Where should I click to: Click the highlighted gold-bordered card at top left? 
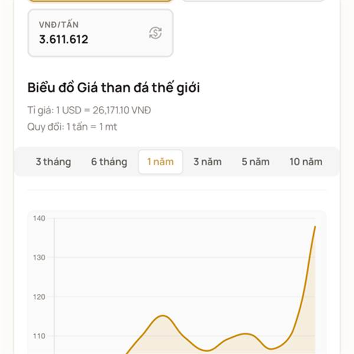pyautogui.click(x=100, y=1)
